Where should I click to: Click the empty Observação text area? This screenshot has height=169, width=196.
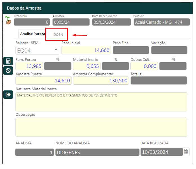click(101, 127)
